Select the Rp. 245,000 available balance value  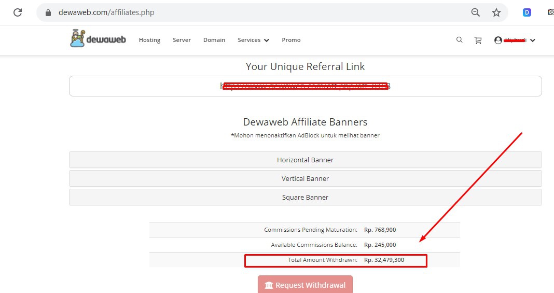click(x=380, y=245)
